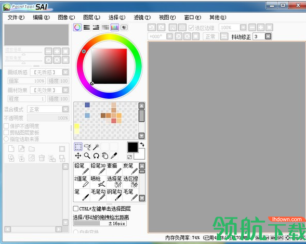Open the 图像 menu
306x244 pixels.
point(66,18)
